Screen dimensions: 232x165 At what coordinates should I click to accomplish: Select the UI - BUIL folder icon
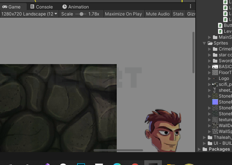tap(210, 143)
